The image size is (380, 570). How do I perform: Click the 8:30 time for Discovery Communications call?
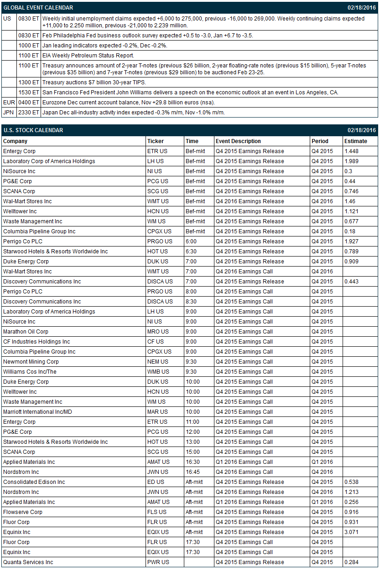point(191,302)
